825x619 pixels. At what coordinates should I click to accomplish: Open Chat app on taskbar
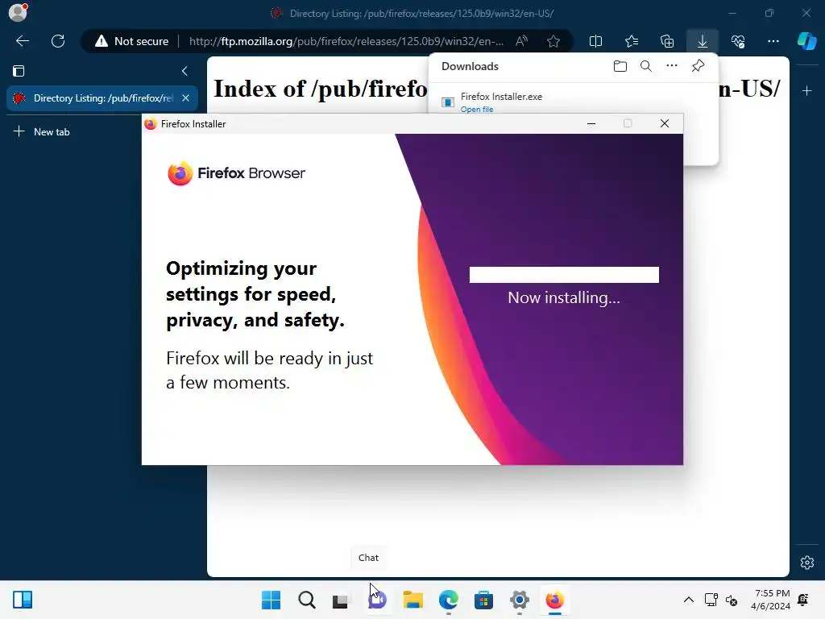(x=377, y=600)
